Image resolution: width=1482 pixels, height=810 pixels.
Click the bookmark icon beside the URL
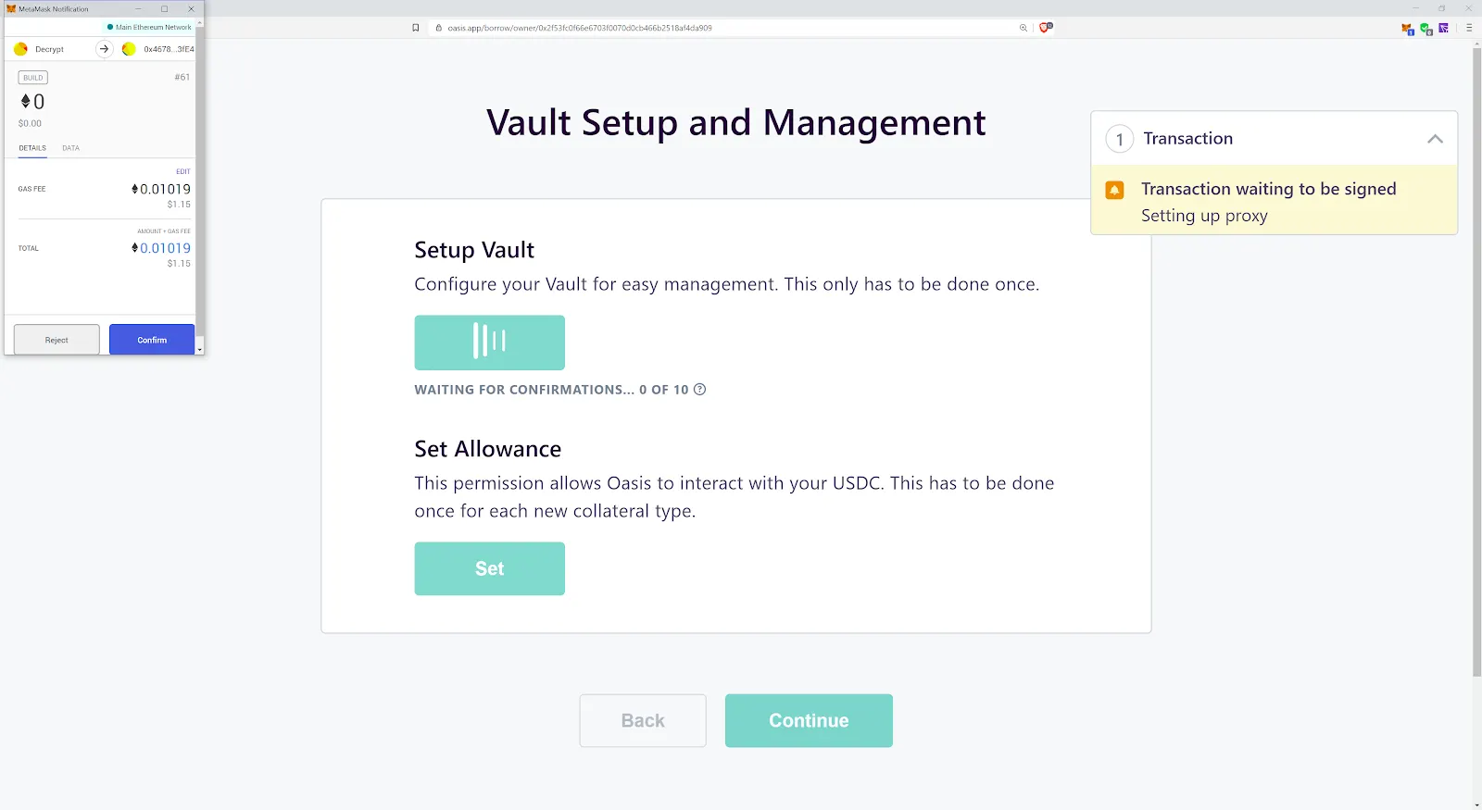tap(416, 28)
